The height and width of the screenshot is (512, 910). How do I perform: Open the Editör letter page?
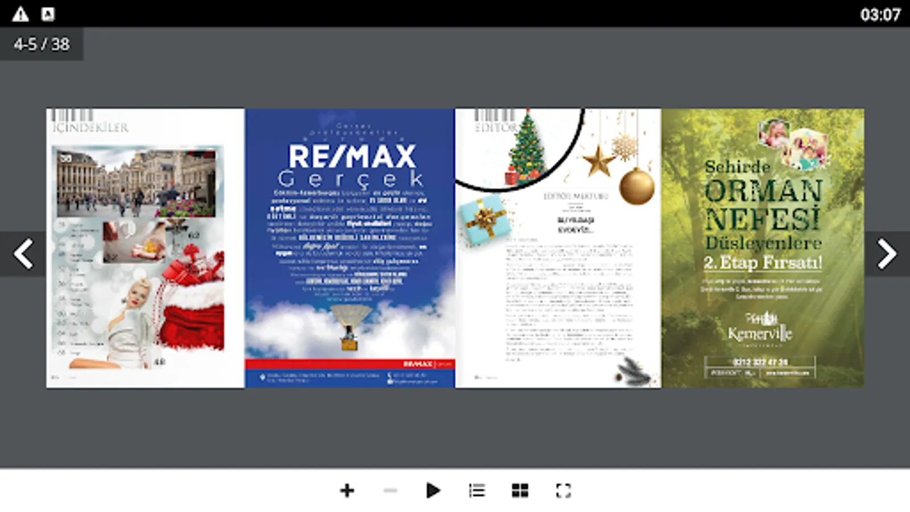[x=558, y=248]
